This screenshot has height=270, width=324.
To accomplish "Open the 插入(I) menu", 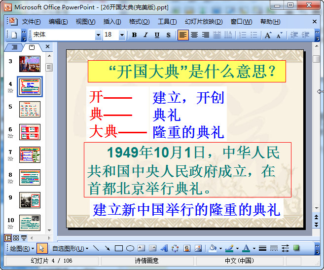I will 112,22.
